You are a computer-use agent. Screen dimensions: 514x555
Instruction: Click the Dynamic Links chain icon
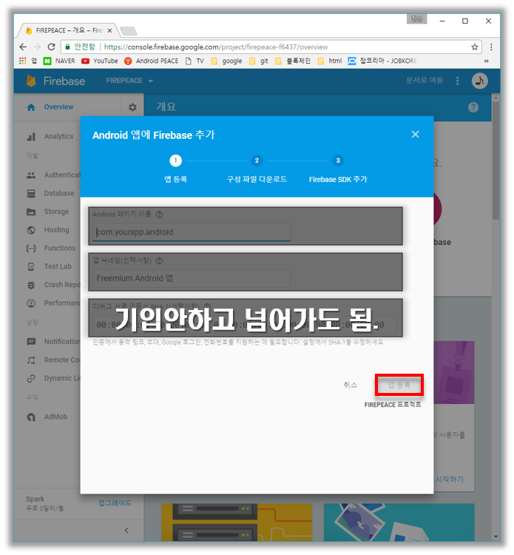click(31, 379)
